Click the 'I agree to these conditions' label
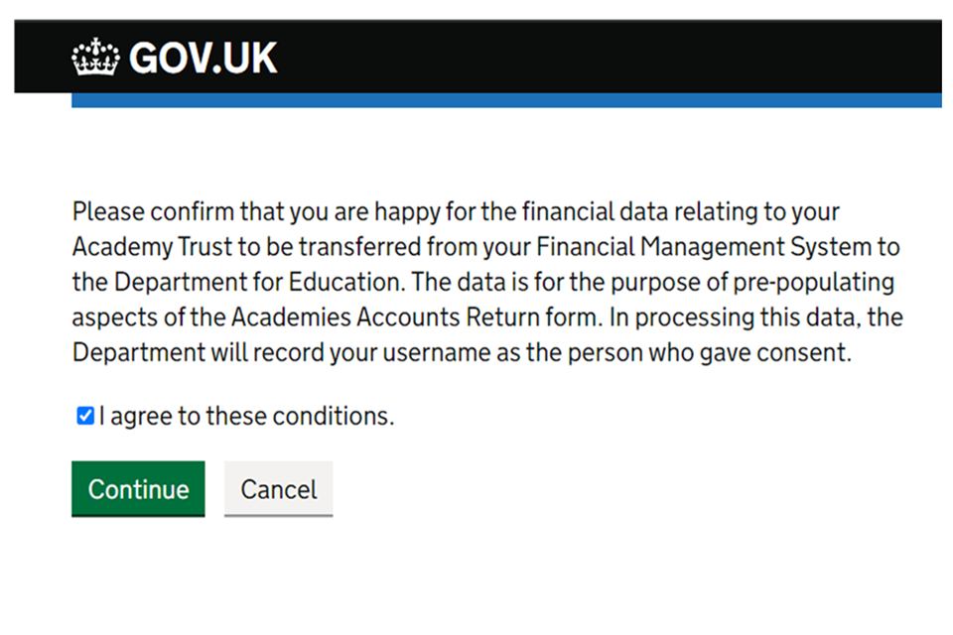 (x=244, y=415)
